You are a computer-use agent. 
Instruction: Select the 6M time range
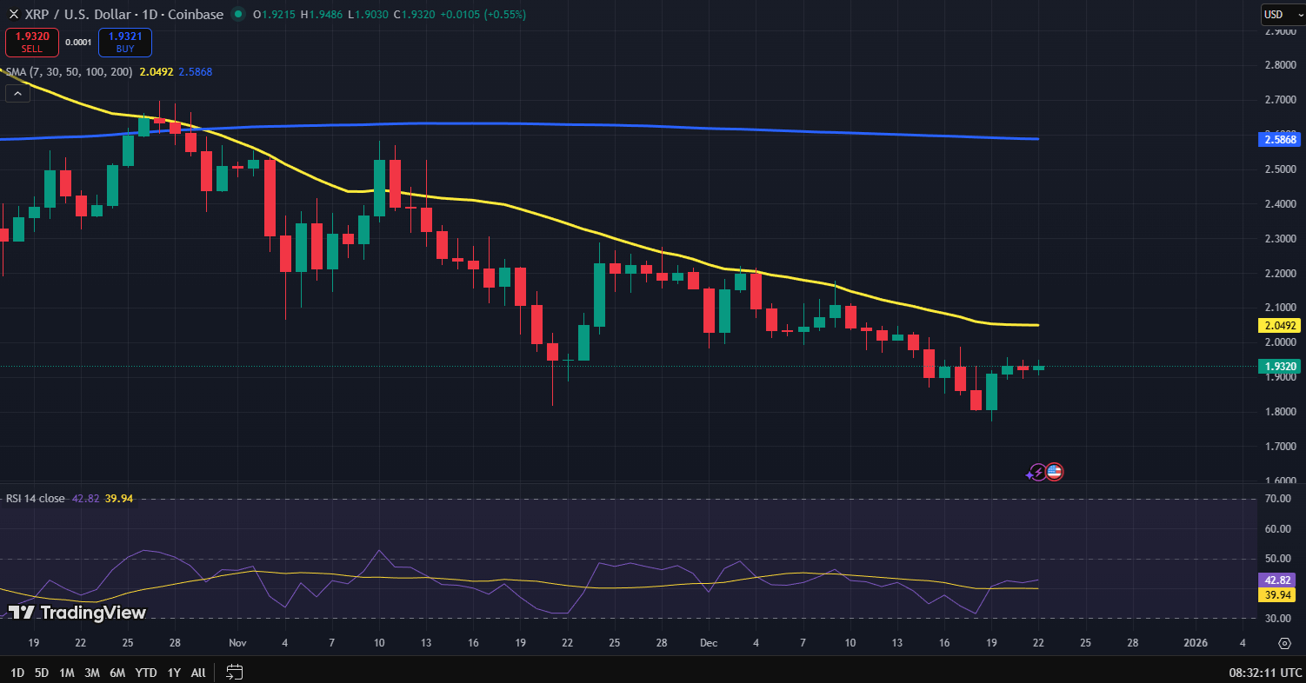click(x=118, y=673)
